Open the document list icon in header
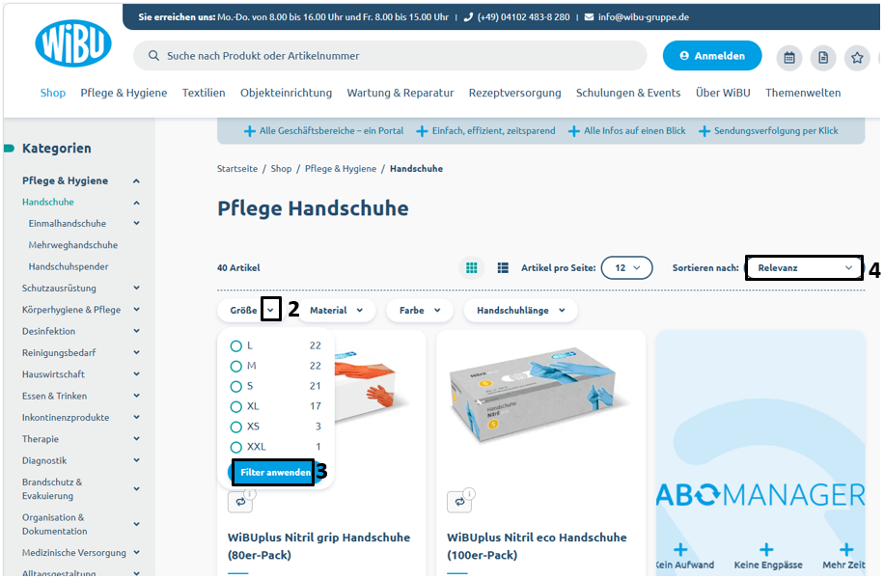 [823, 58]
